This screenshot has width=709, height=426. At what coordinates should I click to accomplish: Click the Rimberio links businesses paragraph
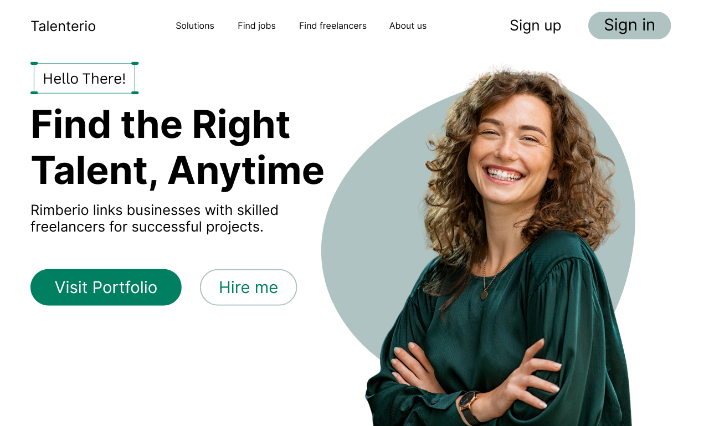pyautogui.click(x=155, y=218)
